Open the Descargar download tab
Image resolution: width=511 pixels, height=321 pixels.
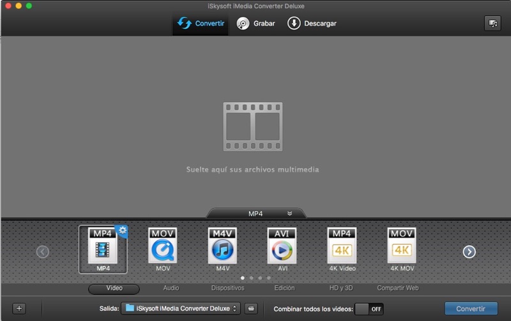pos(312,24)
